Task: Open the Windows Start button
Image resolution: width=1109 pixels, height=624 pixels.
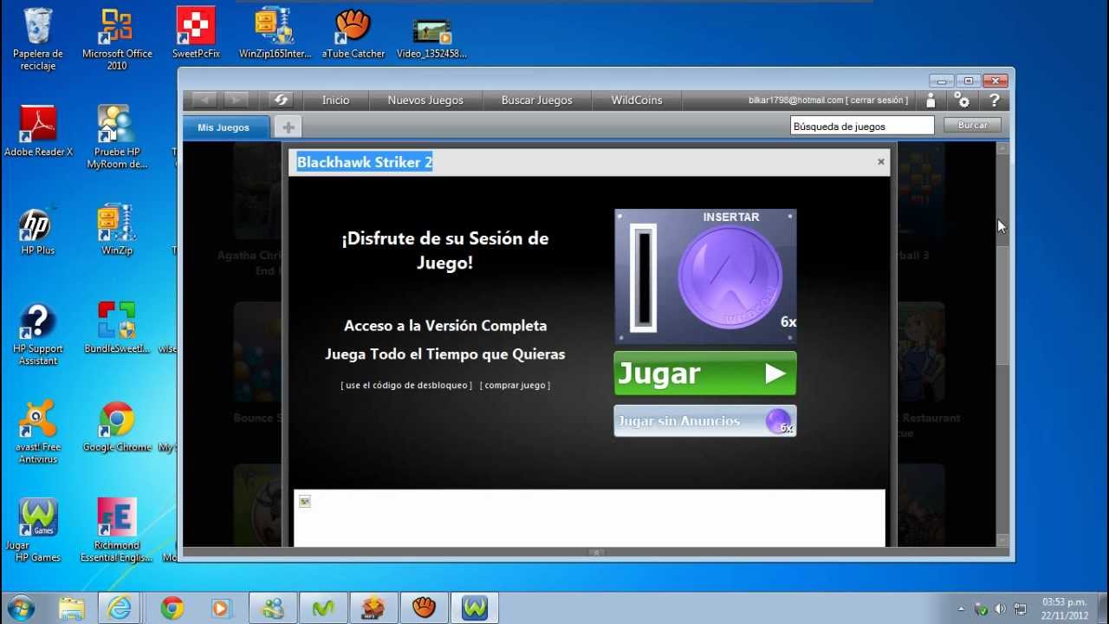Action: pyautogui.click(x=20, y=608)
